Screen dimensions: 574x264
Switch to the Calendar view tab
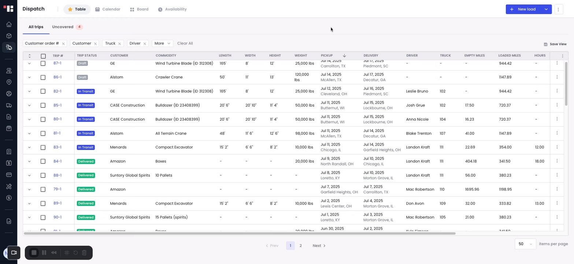coord(108,9)
